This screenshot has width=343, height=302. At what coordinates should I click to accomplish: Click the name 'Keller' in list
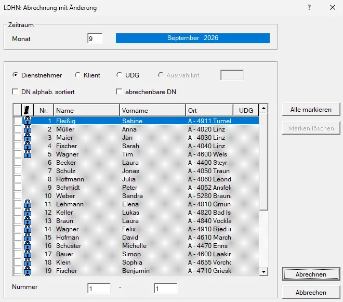coord(64,212)
